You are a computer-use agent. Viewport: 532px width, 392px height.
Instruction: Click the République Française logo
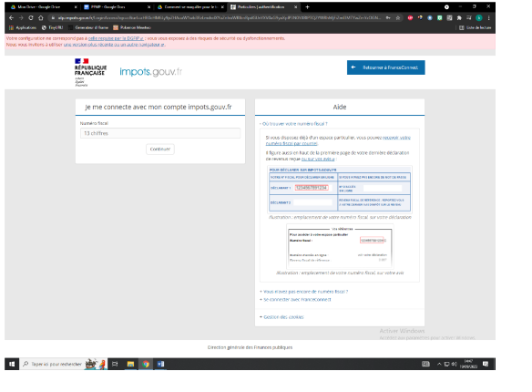pos(90,72)
